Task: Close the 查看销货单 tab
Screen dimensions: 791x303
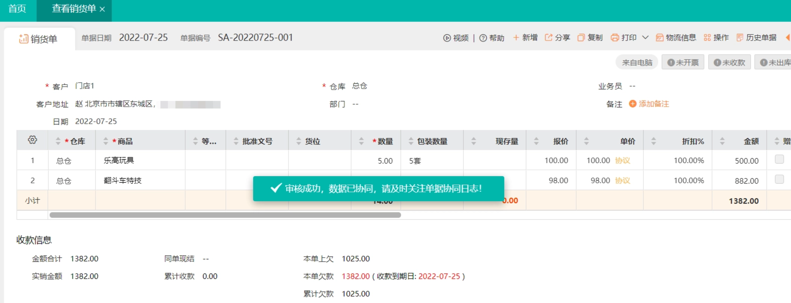Action: (103, 9)
